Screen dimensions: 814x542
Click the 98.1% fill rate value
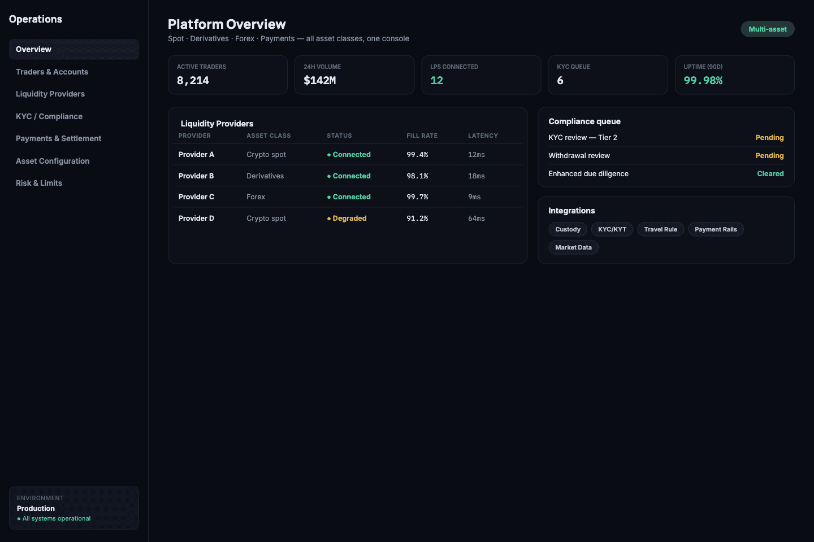[417, 176]
